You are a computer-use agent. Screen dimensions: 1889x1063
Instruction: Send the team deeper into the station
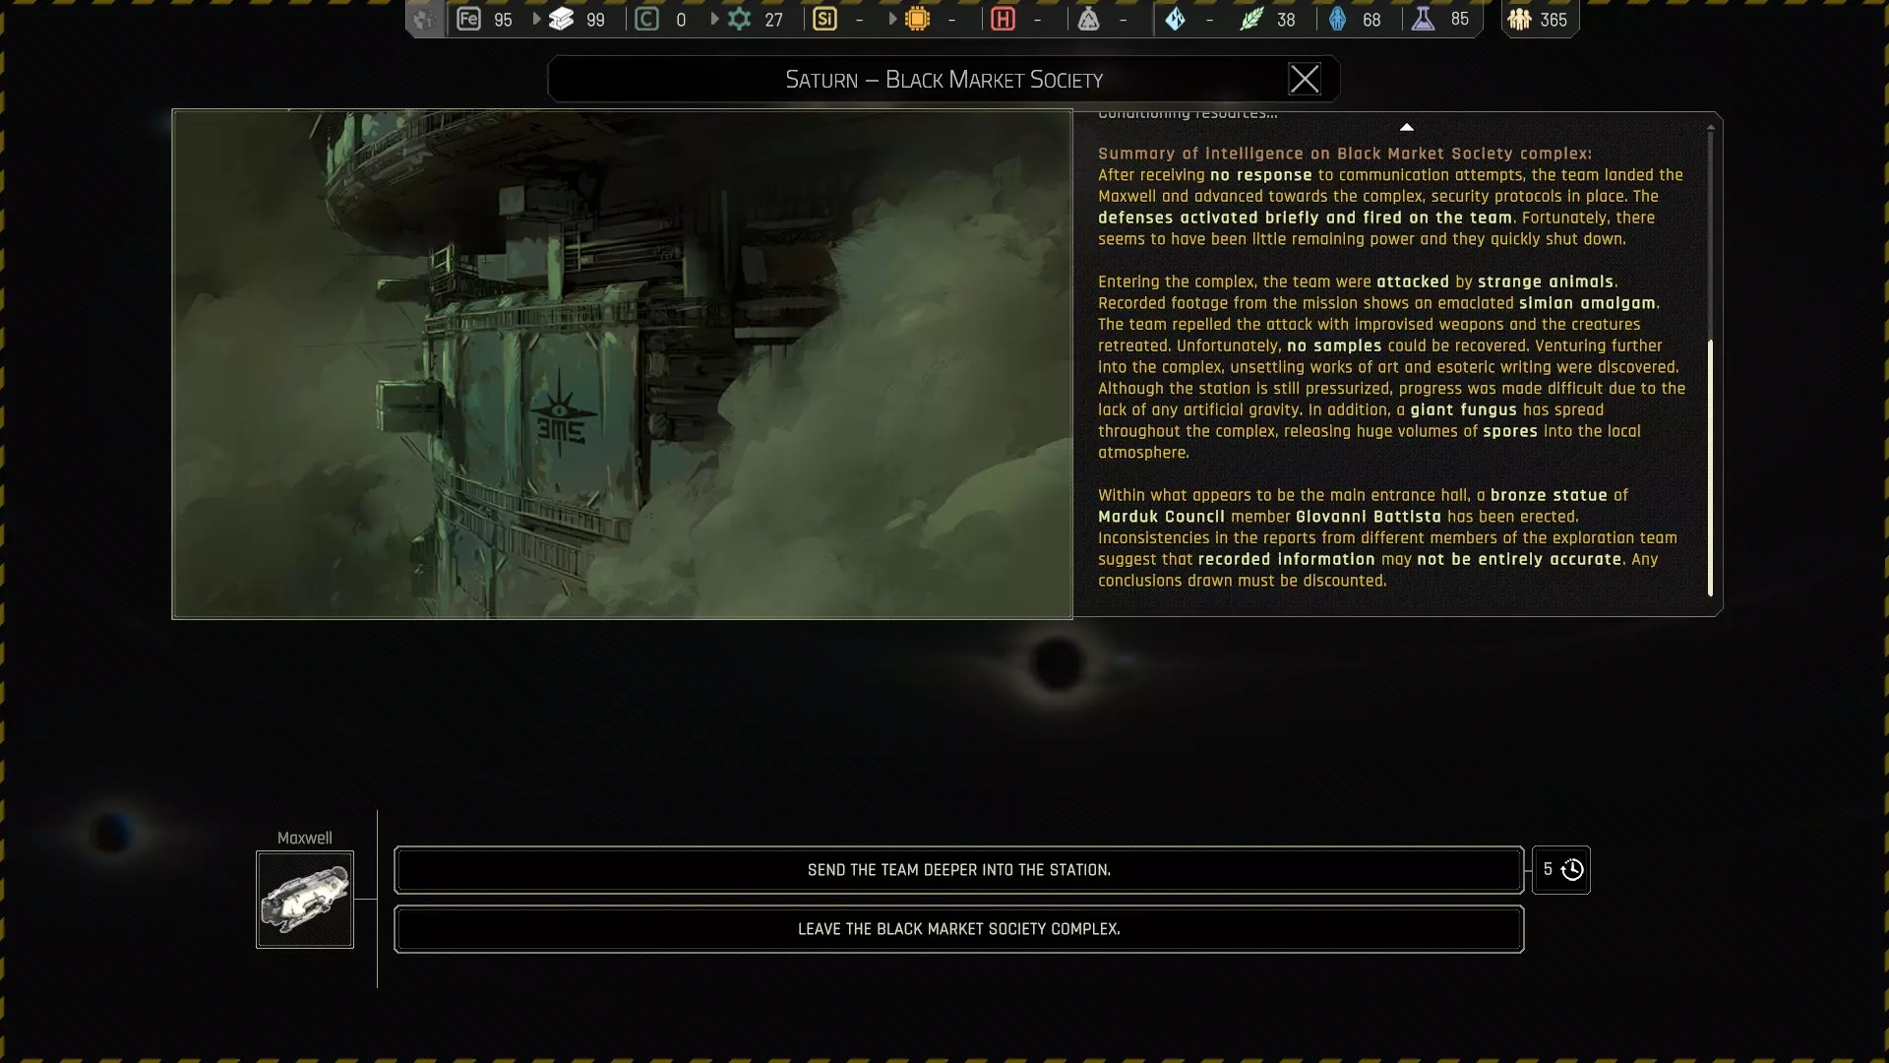[x=958, y=870]
